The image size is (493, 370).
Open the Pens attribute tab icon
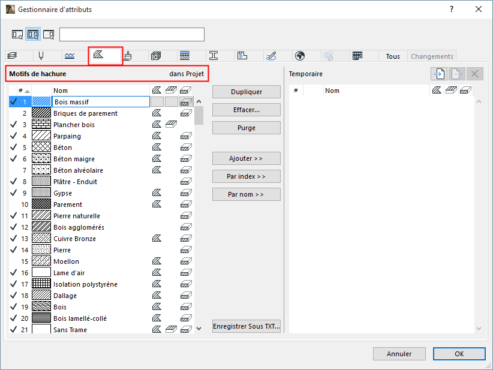[41, 56]
